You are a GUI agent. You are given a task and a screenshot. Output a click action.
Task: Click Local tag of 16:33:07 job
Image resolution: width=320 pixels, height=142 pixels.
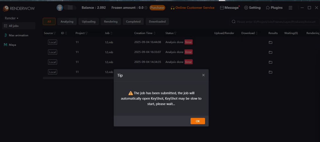pos(53,52)
